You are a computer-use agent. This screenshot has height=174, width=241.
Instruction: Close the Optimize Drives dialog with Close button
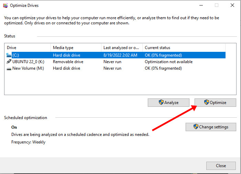(221, 166)
